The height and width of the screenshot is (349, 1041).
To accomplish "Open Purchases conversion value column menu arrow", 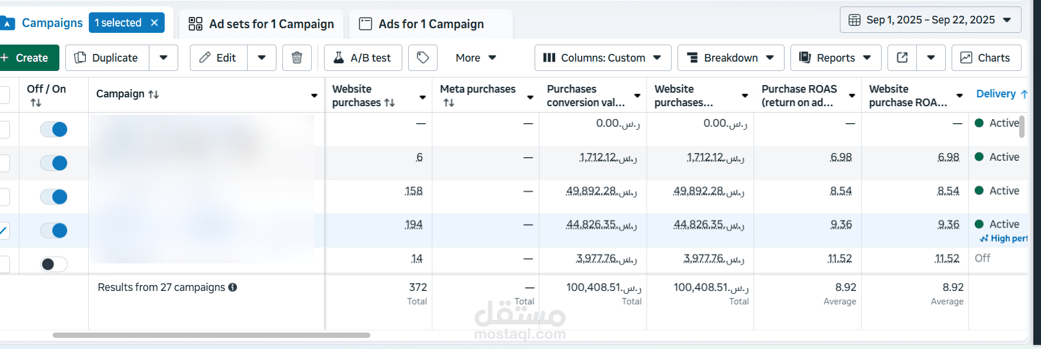I will pyautogui.click(x=637, y=95).
